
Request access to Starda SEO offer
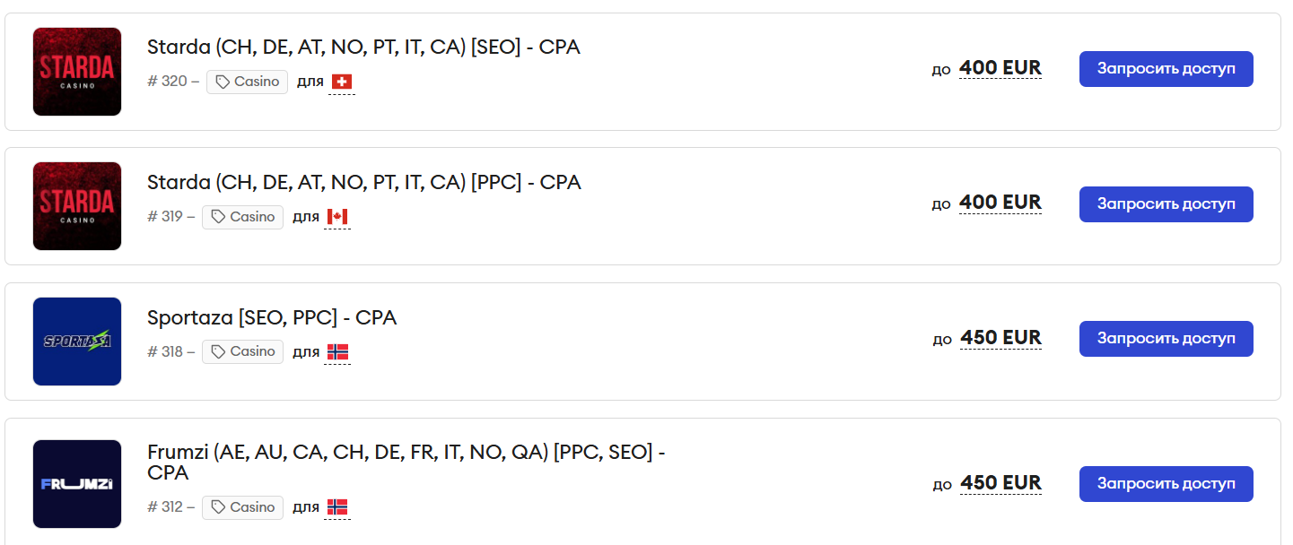[x=1166, y=69]
